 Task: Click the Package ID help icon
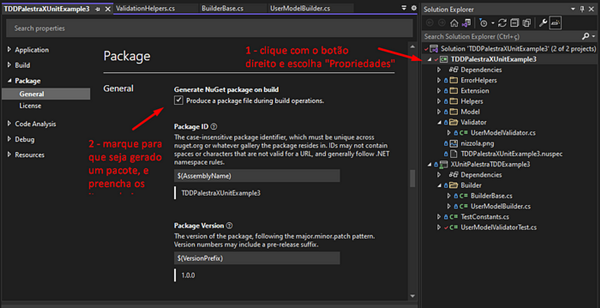[x=214, y=127]
